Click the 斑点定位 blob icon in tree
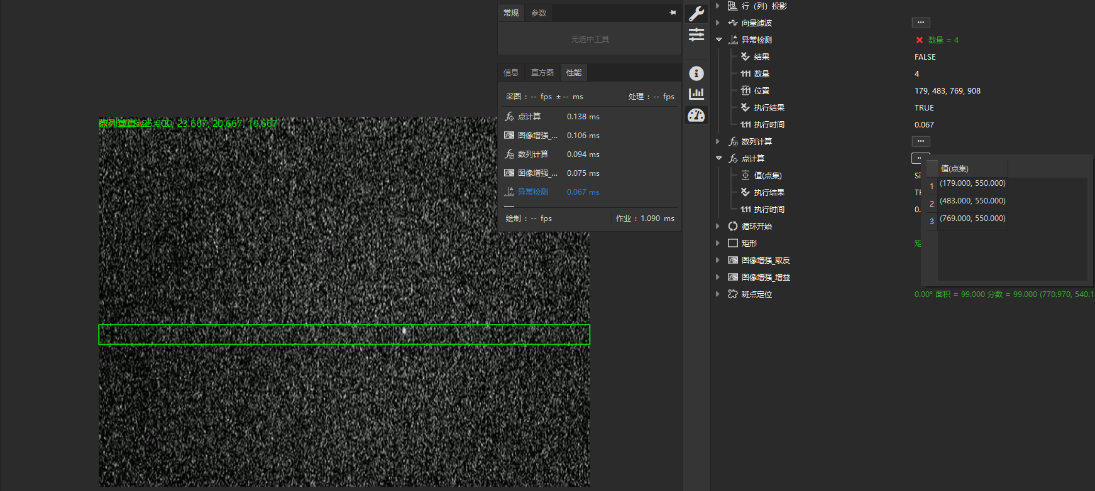The height and width of the screenshot is (491, 1095). coord(733,294)
